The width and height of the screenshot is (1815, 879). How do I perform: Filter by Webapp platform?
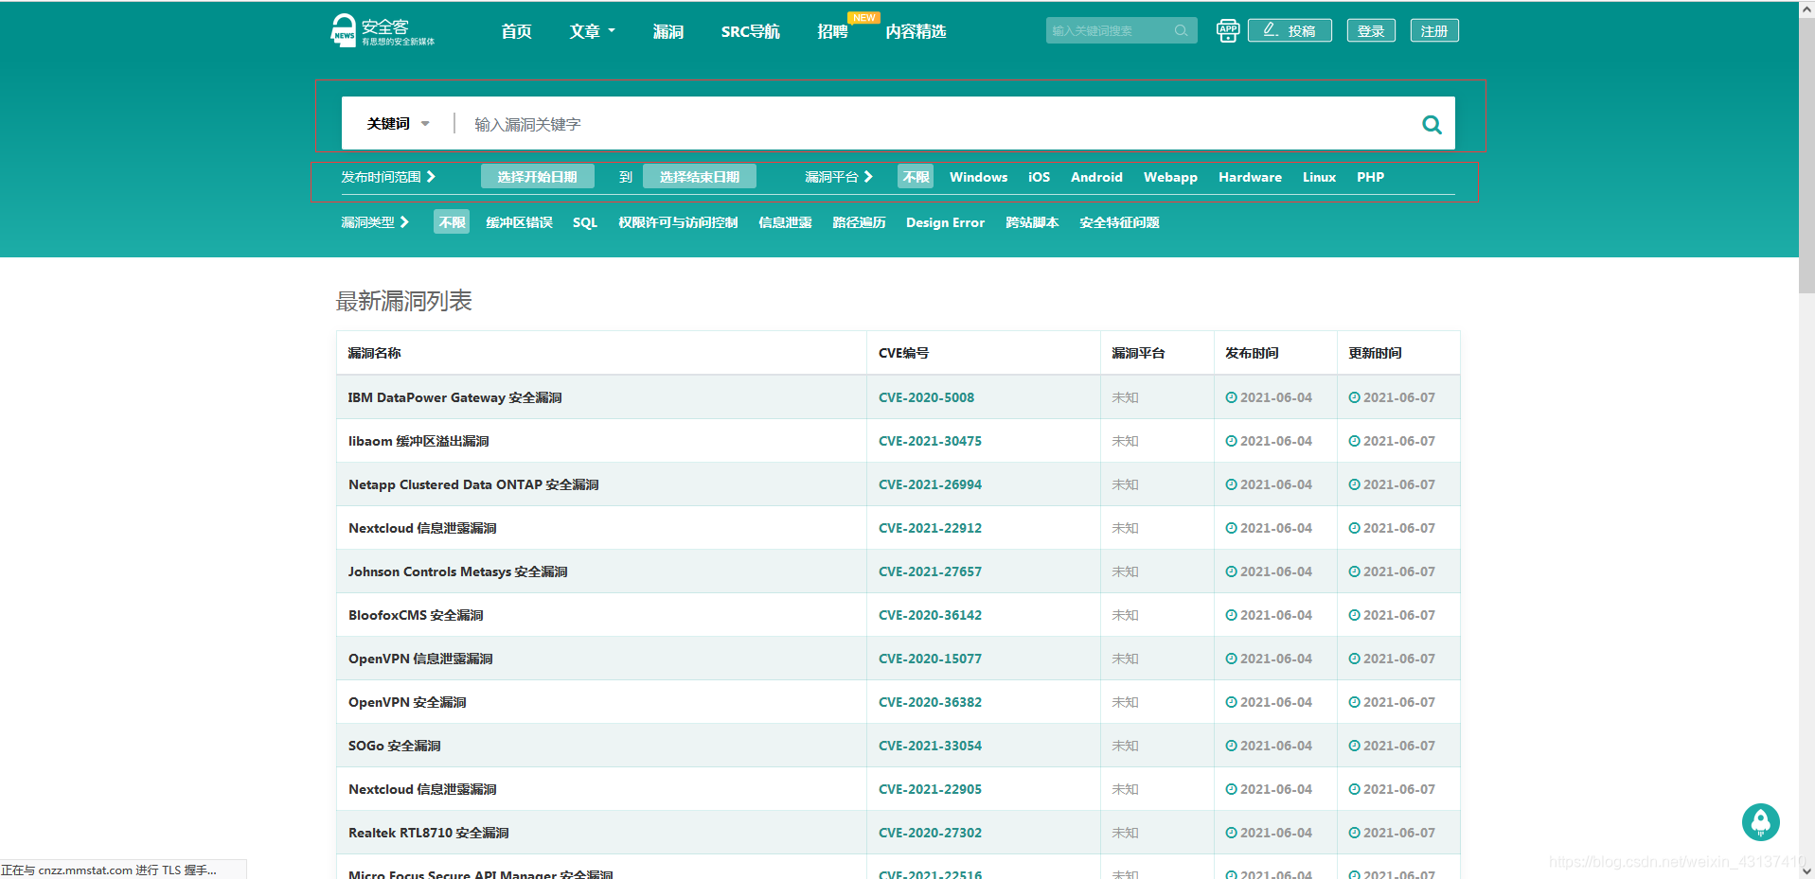(1170, 177)
